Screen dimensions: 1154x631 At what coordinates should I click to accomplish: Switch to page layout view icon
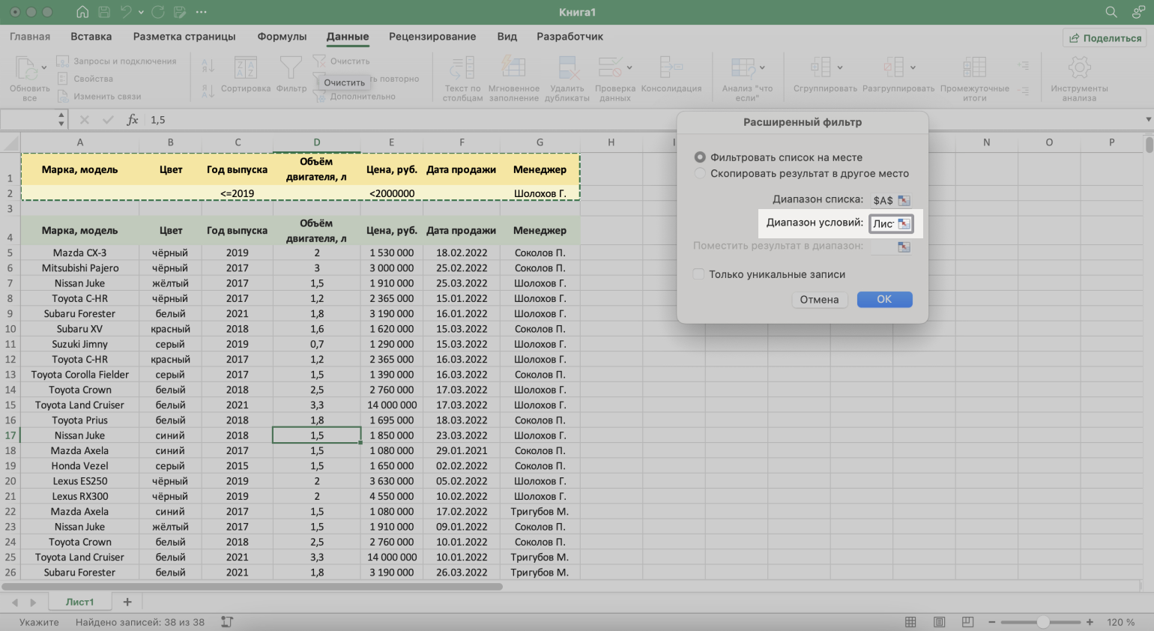point(939,622)
